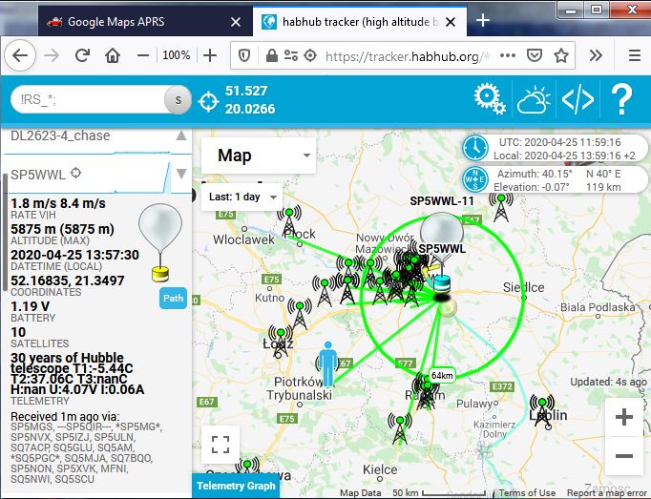651x499 pixels.
Task: Click the SP5WWL vehicle name
Action: pyautogui.click(x=38, y=175)
